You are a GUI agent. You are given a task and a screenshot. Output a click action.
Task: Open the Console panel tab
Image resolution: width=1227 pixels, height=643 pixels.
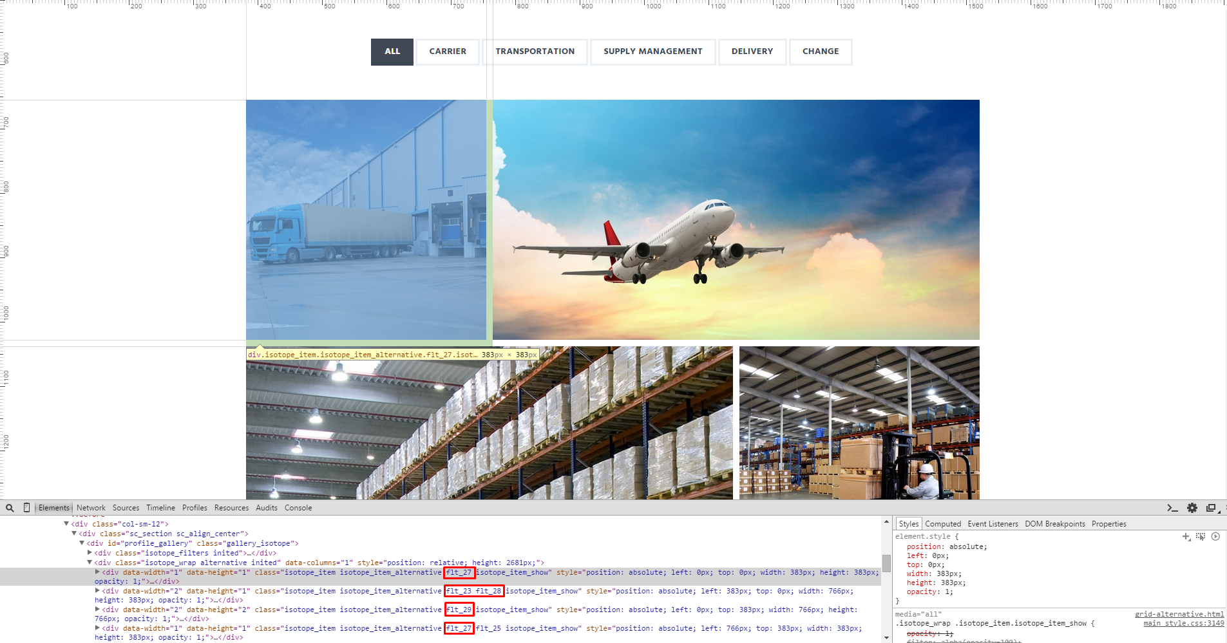[x=298, y=508]
